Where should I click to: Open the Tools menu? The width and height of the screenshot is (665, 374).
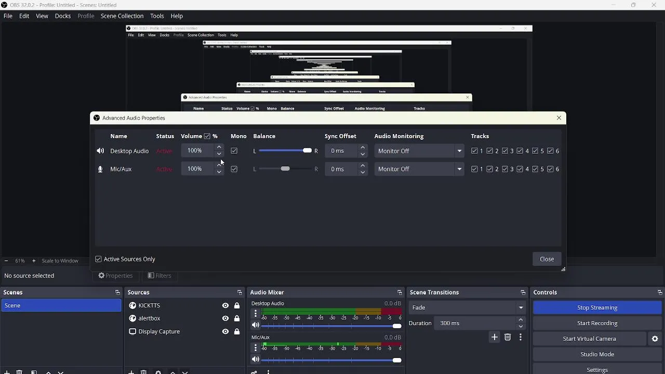(157, 16)
